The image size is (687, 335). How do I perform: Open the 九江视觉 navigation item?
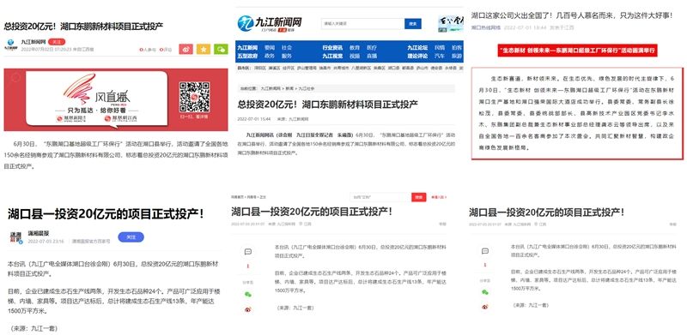tap(332, 56)
